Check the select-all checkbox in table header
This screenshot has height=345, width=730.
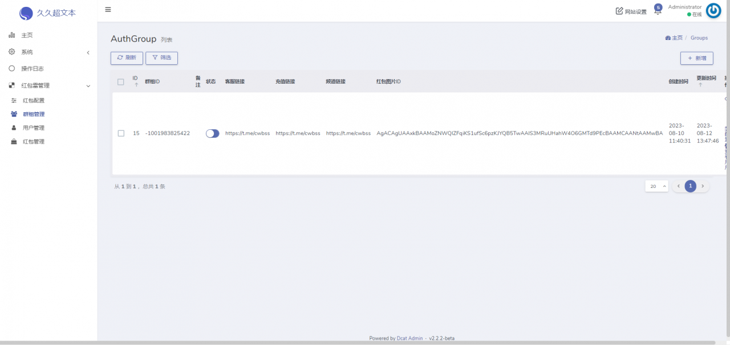tap(121, 82)
